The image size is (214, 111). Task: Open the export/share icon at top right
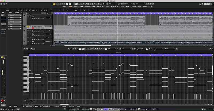[200, 4]
